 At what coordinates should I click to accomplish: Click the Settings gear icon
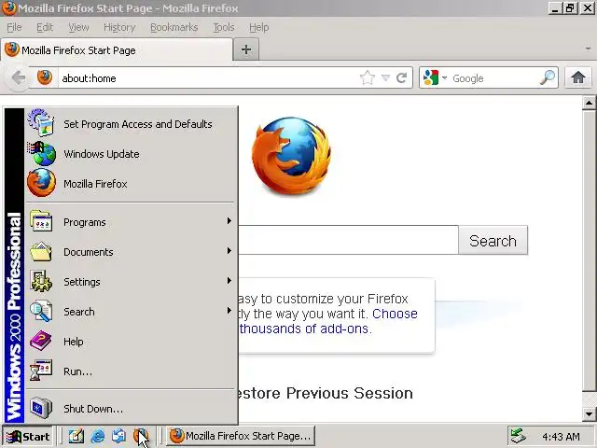pyautogui.click(x=41, y=281)
